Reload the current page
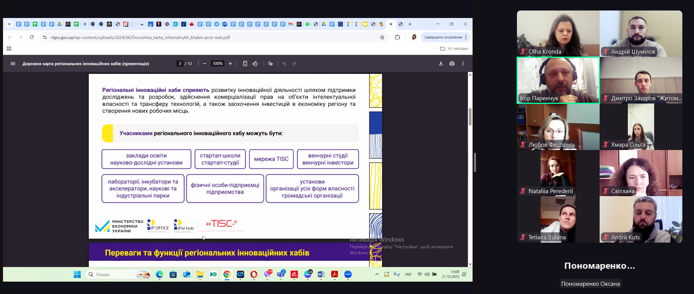The width and height of the screenshot is (694, 294). coord(32,37)
